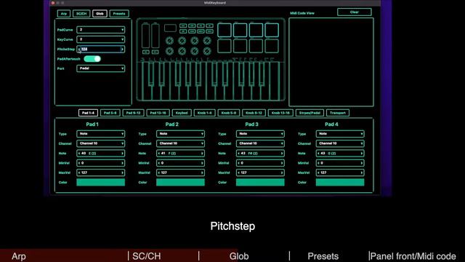Click the first small button in the lower button row beside the display

click(x=183, y=31)
